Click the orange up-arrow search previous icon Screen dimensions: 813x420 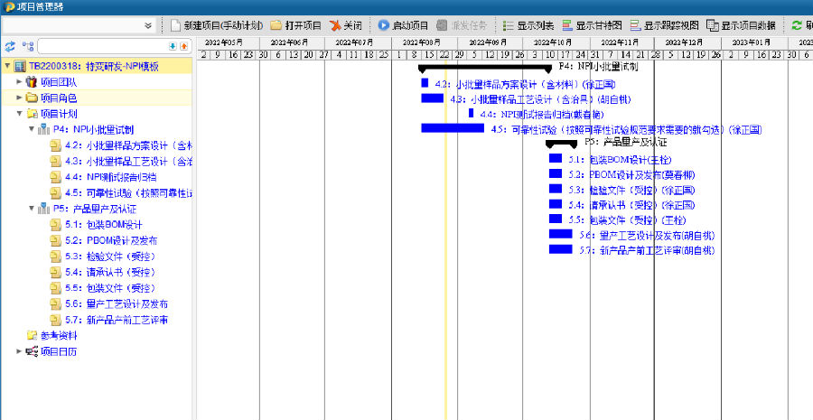183,47
